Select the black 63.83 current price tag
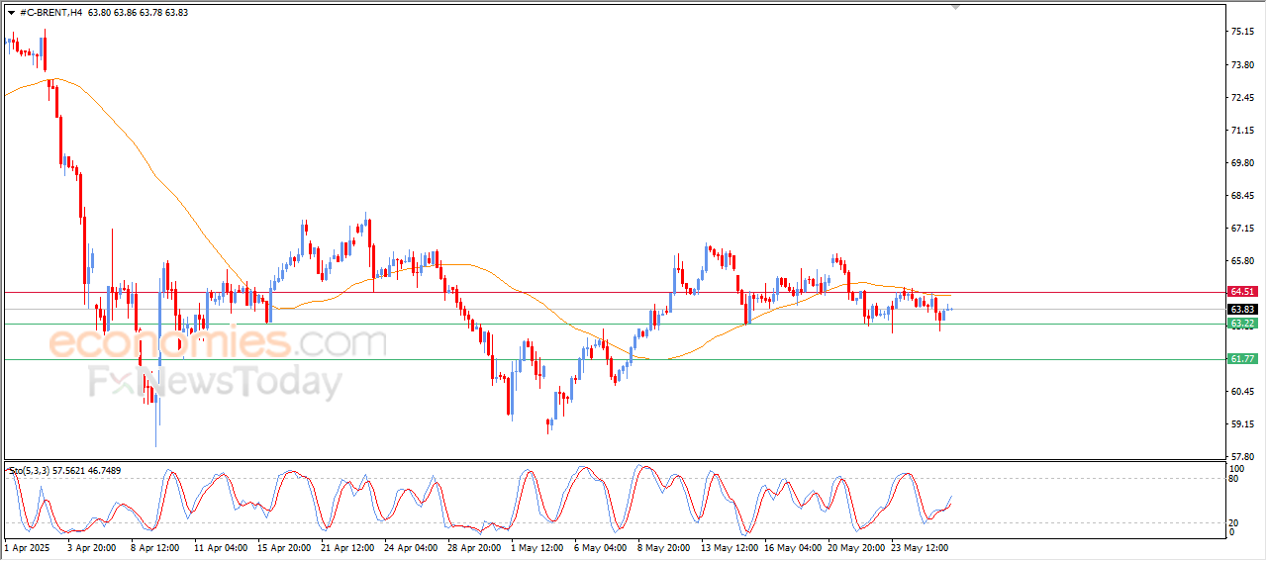 [x=1241, y=309]
